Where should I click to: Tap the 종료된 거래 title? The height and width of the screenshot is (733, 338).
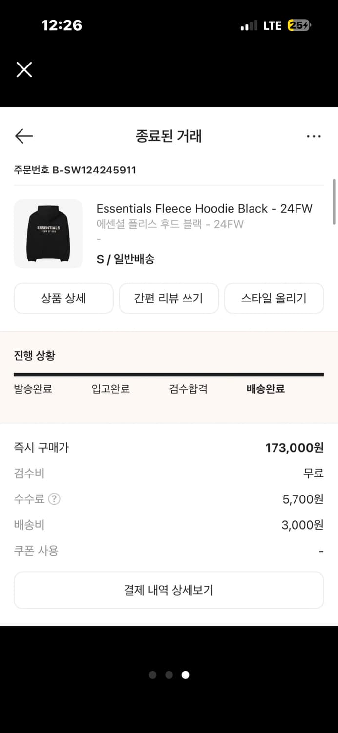169,136
